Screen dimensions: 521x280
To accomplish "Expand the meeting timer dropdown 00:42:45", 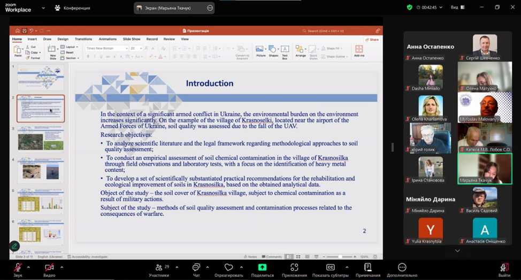I will (x=441, y=7).
